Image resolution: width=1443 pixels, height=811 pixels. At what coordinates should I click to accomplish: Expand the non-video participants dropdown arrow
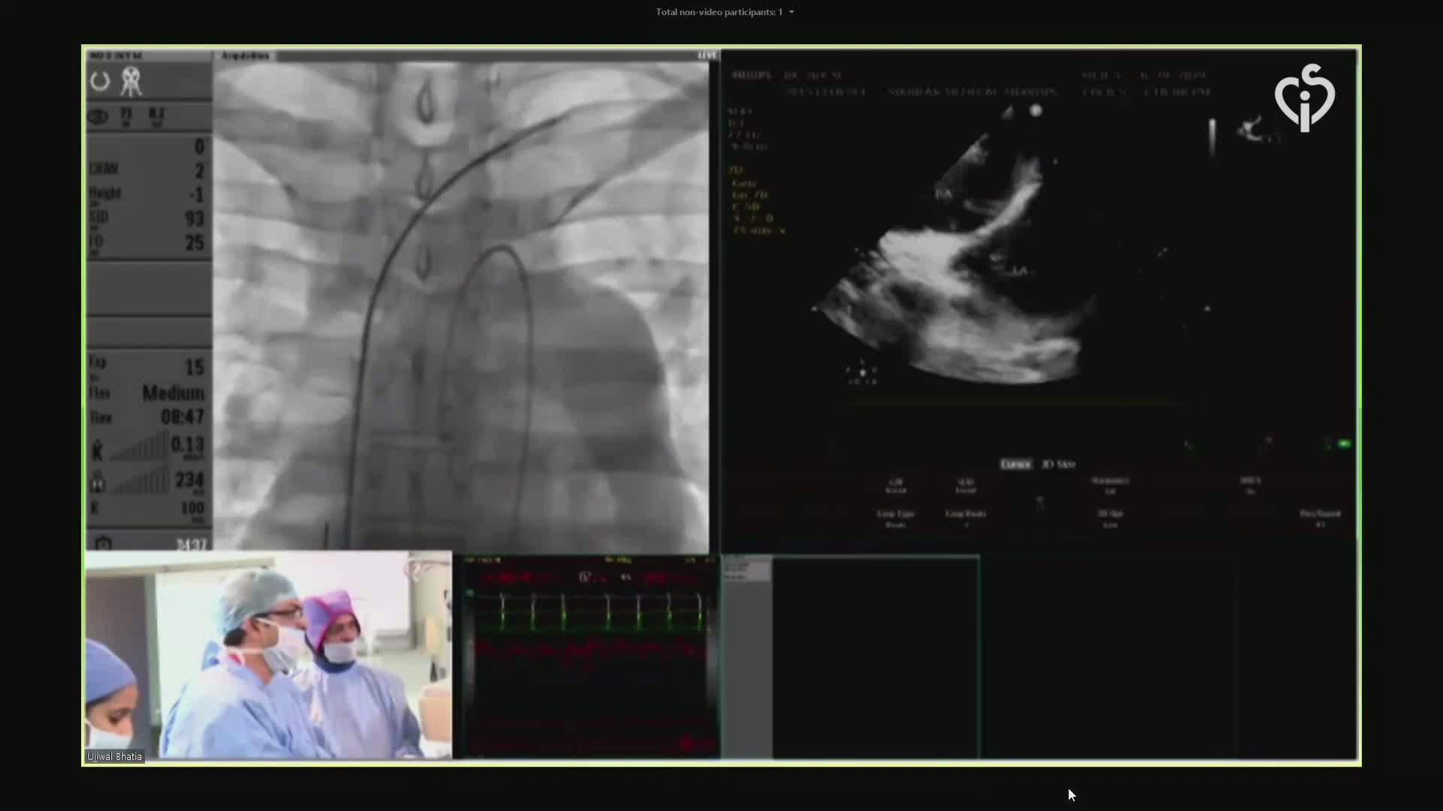click(x=791, y=12)
